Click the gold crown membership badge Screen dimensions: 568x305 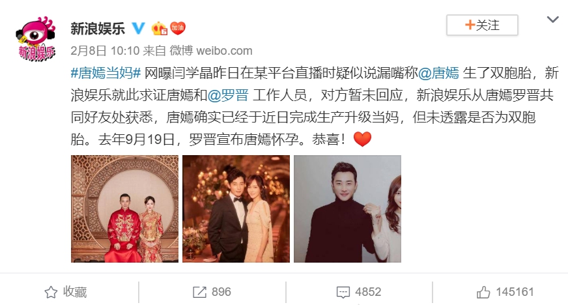pos(159,28)
